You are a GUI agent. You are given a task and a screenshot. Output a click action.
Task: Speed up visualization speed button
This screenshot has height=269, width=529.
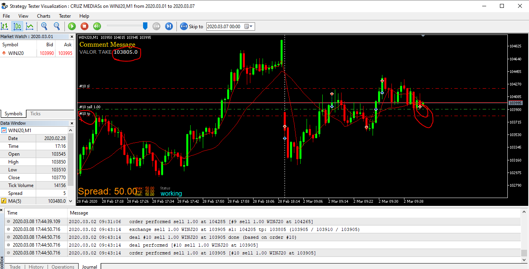[x=156, y=26]
